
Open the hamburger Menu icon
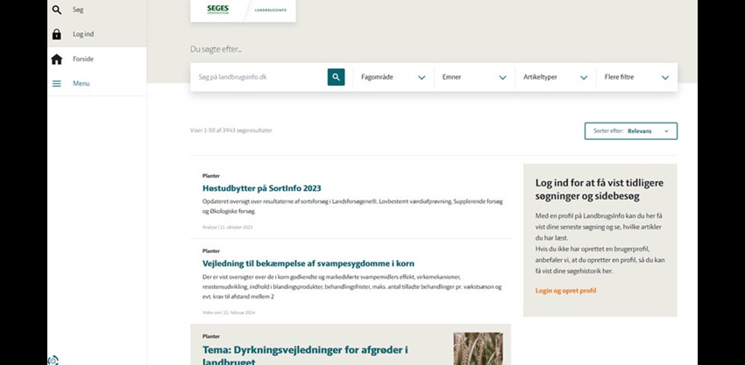click(x=57, y=83)
